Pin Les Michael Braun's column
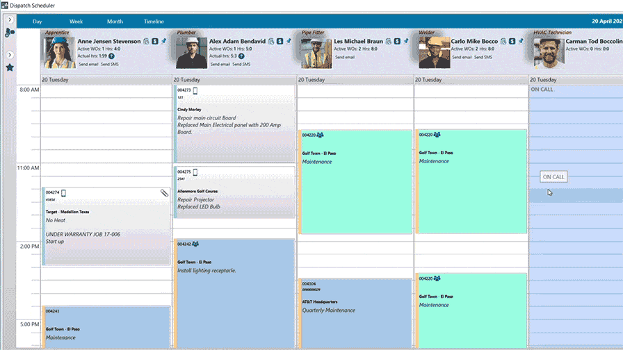The height and width of the screenshot is (350, 623). pyautogui.click(x=405, y=41)
